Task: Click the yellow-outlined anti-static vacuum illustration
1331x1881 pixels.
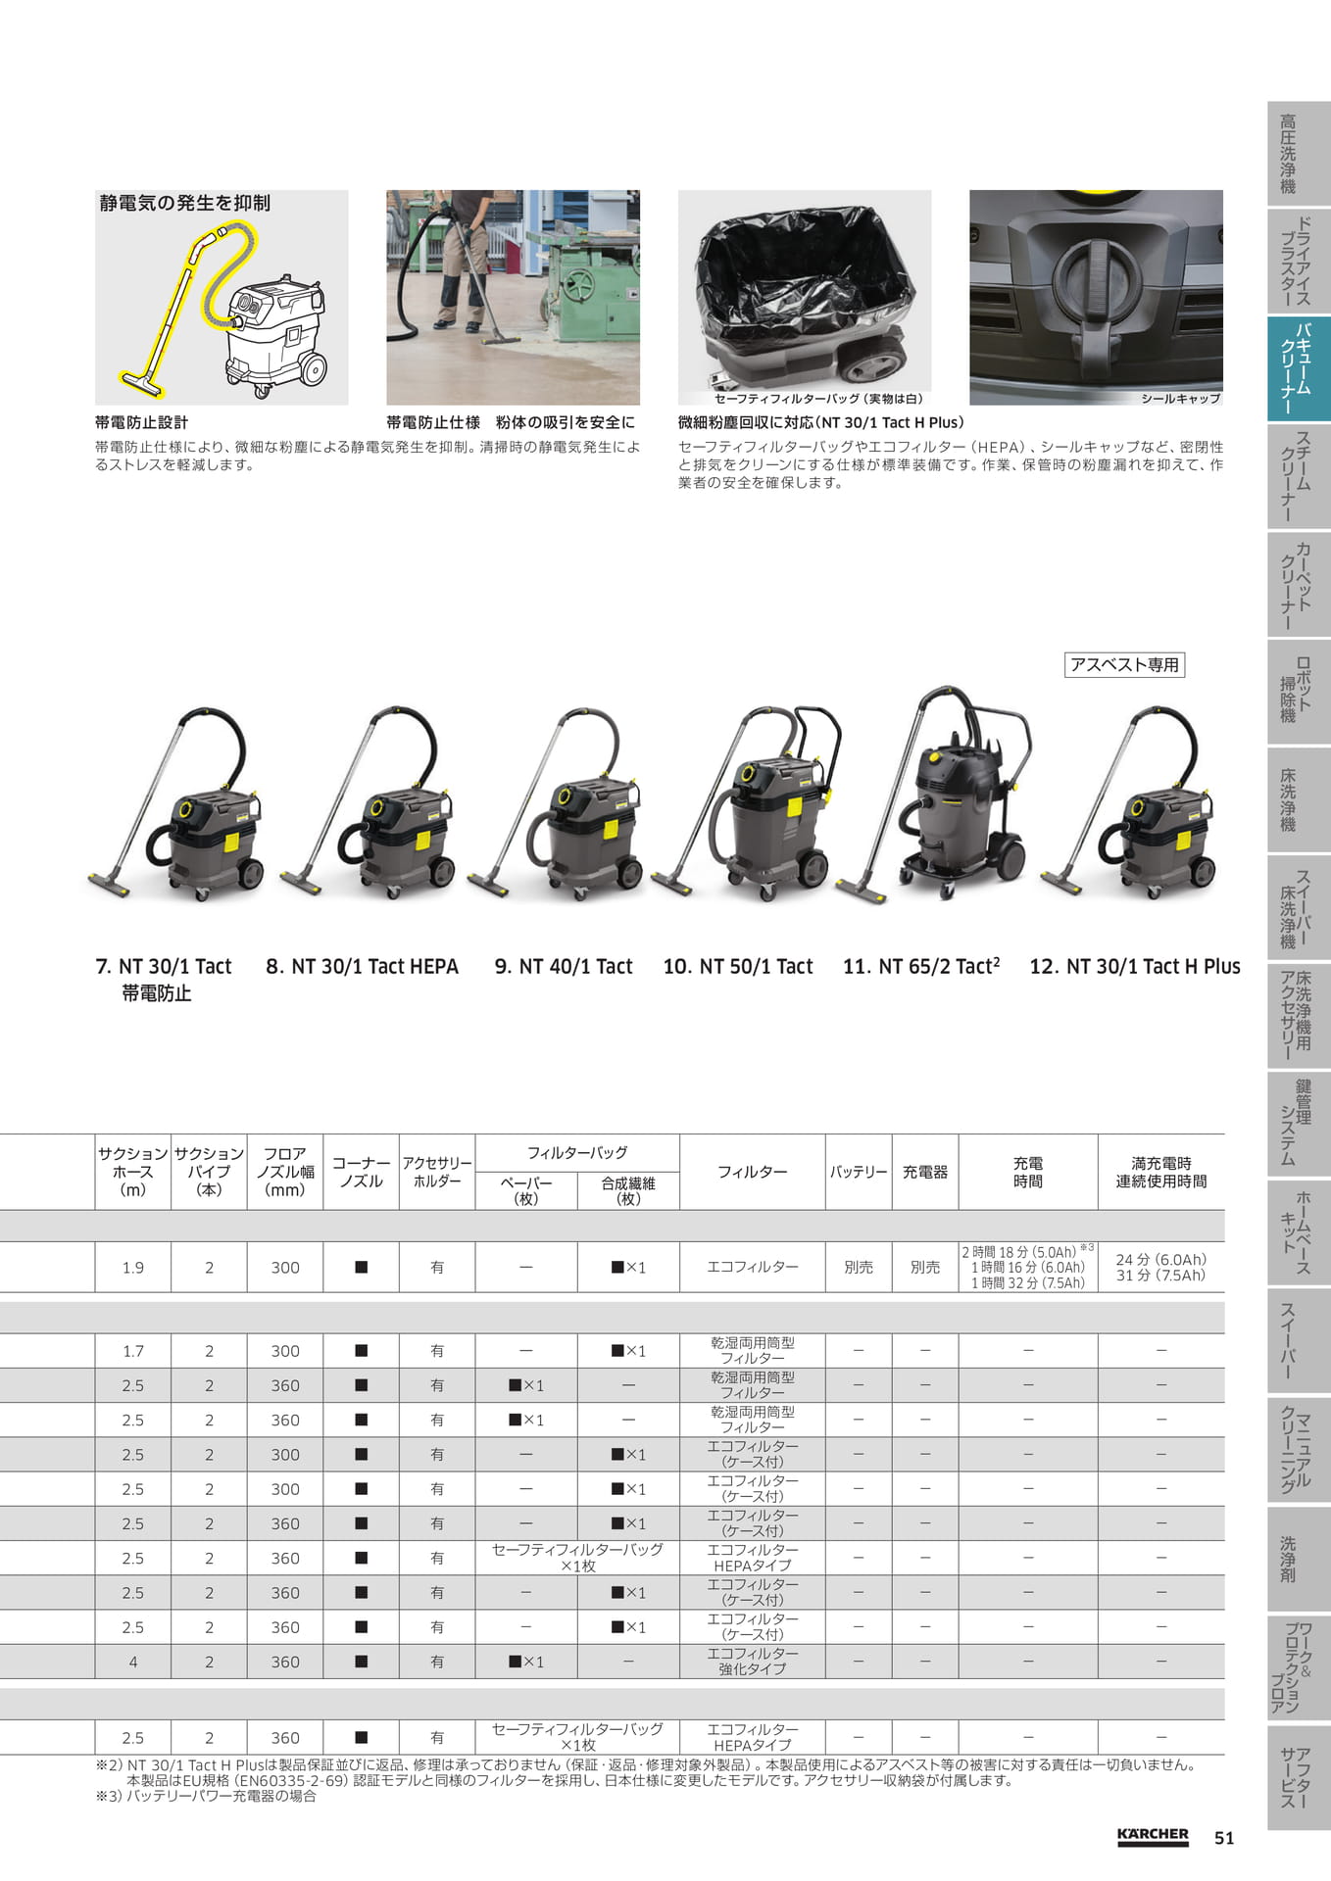Action: tap(222, 298)
